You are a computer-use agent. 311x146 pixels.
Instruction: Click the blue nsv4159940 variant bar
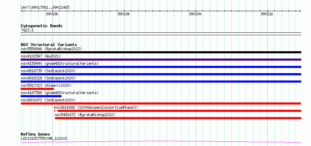[x=161, y=67]
